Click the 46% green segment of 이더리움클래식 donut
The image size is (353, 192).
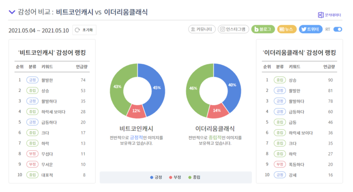point(194,88)
